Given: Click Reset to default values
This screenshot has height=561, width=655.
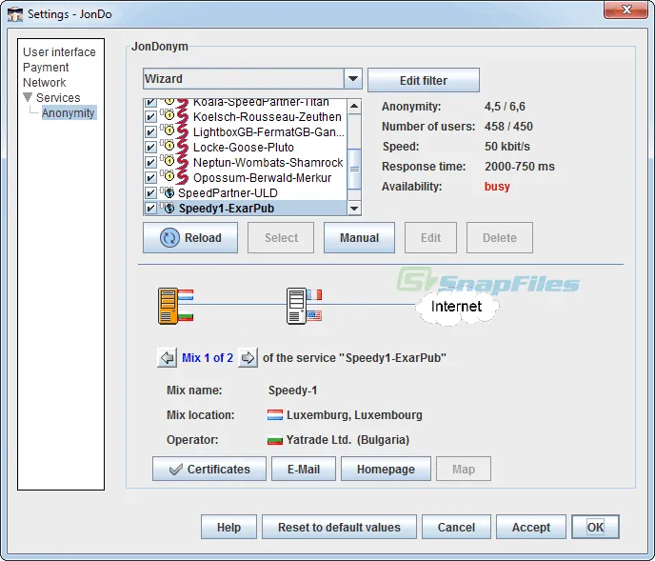Looking at the screenshot, I should [339, 527].
